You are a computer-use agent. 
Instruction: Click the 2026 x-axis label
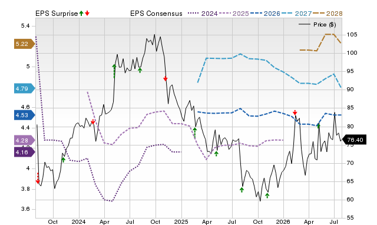pos(283,221)
